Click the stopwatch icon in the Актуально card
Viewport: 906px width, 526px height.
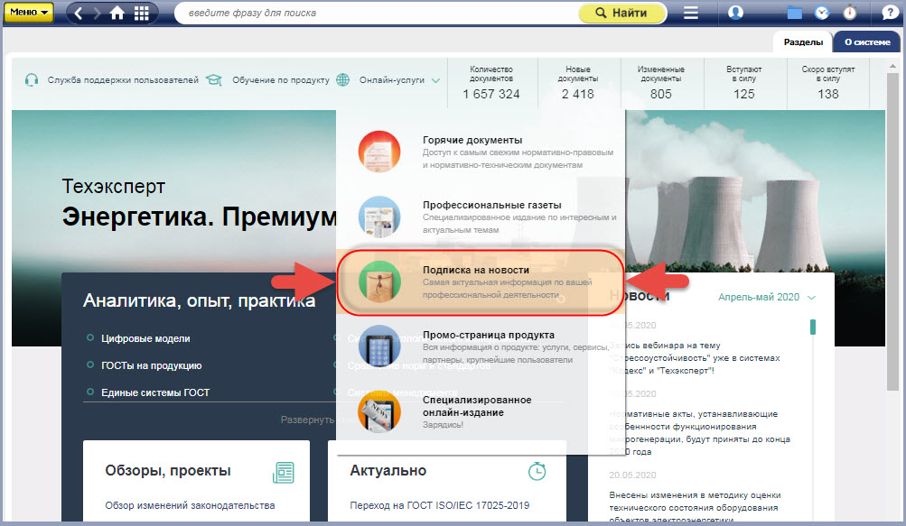point(537,471)
